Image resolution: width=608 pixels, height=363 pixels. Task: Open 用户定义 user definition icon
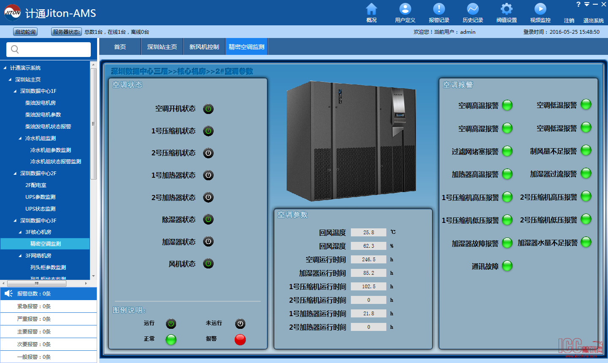click(405, 9)
